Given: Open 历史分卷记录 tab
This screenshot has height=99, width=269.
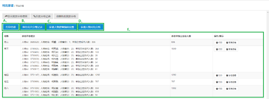Looking at the screenshot, I should 42,16.
